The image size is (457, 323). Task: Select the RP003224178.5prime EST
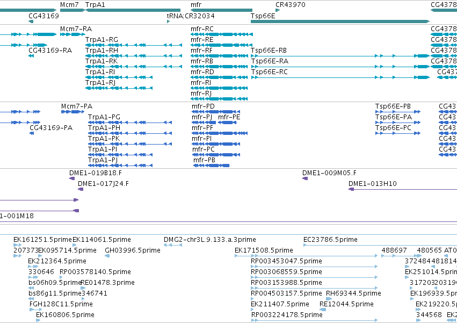314,320
